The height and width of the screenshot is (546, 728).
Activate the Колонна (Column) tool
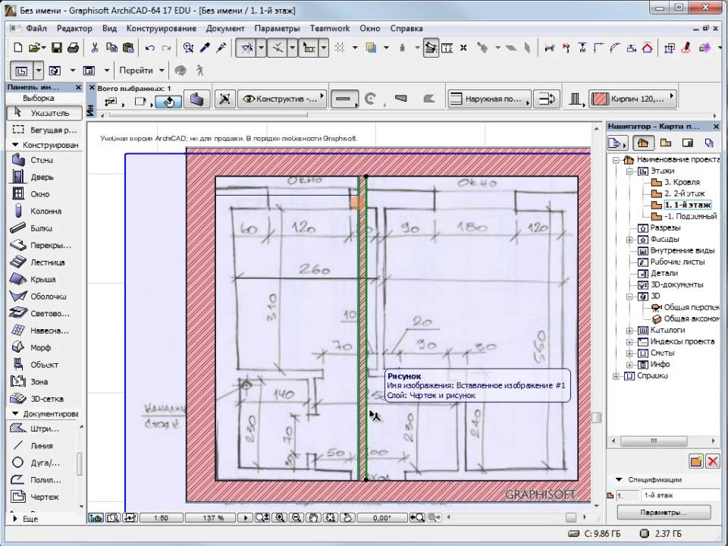point(45,211)
